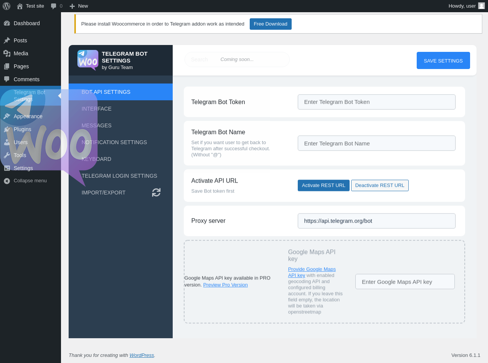Click the WordPress logo in the admin bar
488x363 pixels.
(x=6, y=6)
